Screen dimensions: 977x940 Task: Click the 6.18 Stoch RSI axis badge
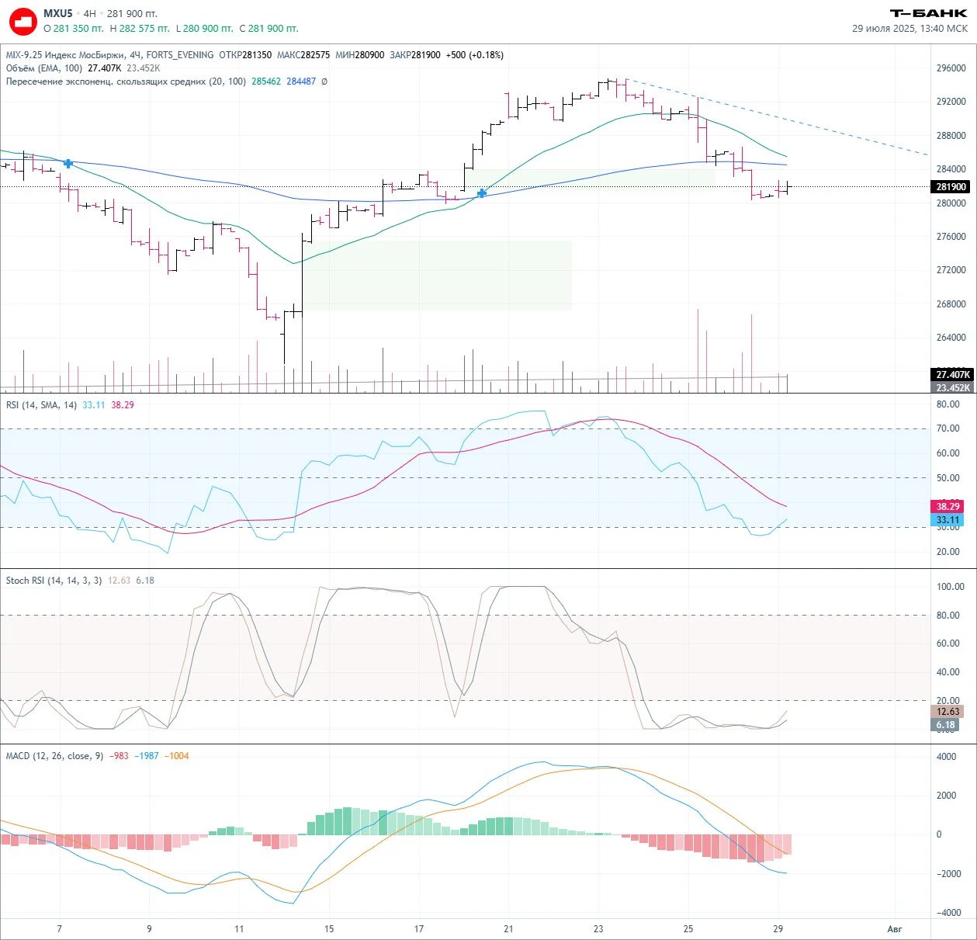click(945, 725)
